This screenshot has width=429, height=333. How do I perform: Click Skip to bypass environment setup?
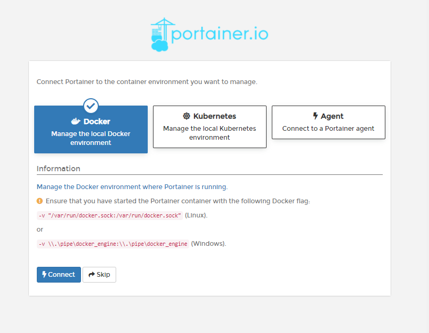[x=99, y=274]
